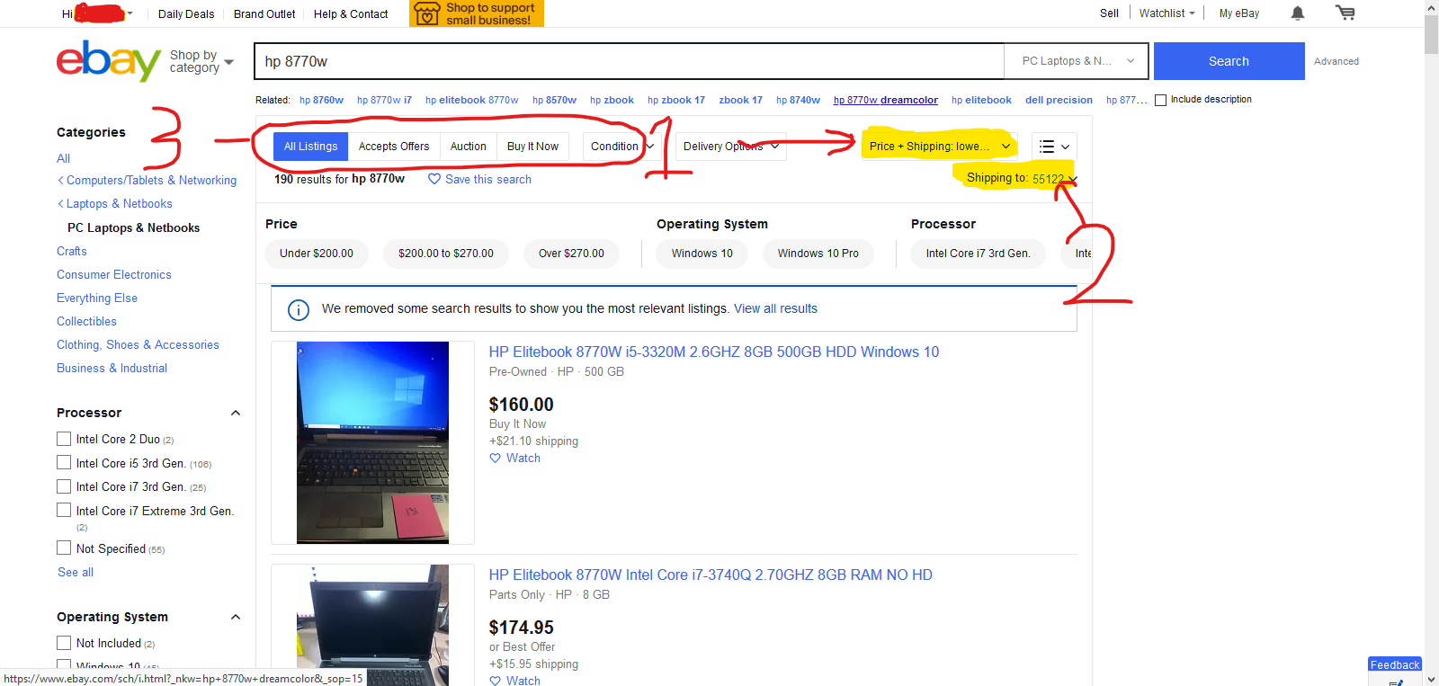Click the heart icon to save this search
Viewport: 1439px width, 686px height.
(434, 179)
